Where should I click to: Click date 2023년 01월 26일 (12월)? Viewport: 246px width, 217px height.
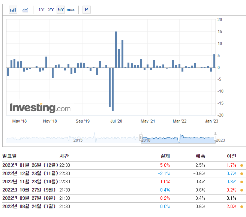pyautogui.click(x=30, y=165)
